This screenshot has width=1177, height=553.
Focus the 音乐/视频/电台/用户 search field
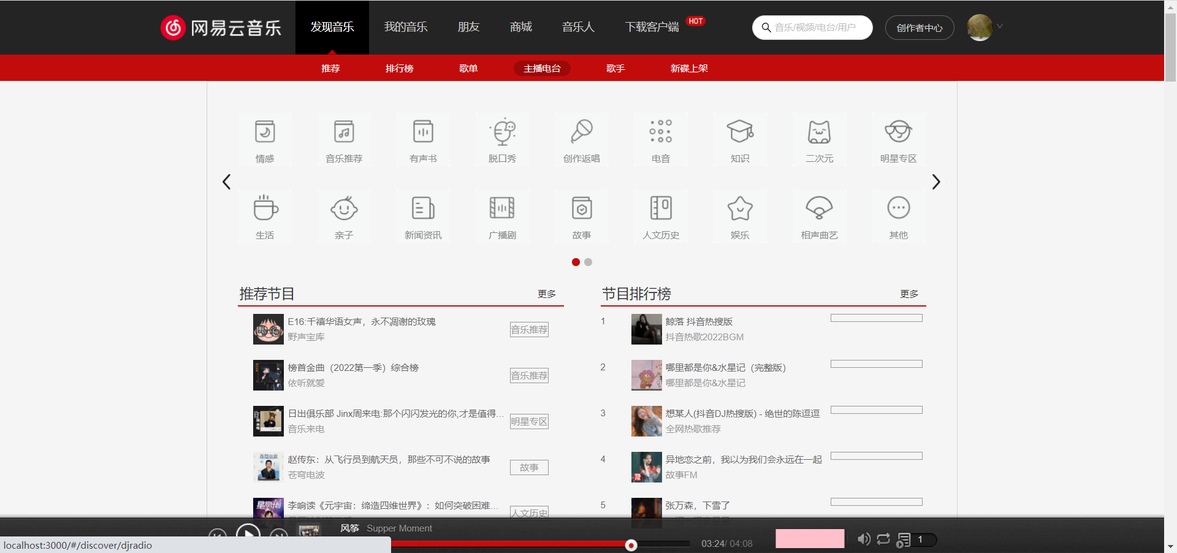[812, 28]
